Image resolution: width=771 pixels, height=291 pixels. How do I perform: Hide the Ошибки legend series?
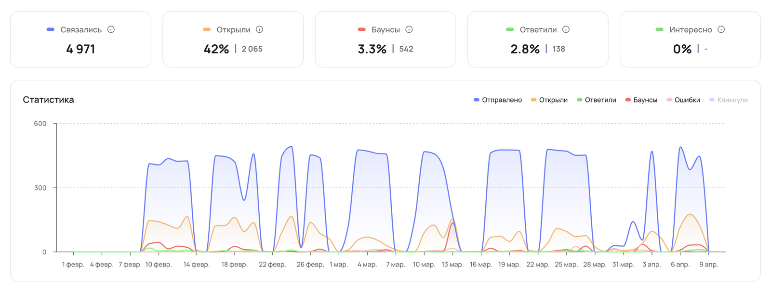[x=683, y=100]
